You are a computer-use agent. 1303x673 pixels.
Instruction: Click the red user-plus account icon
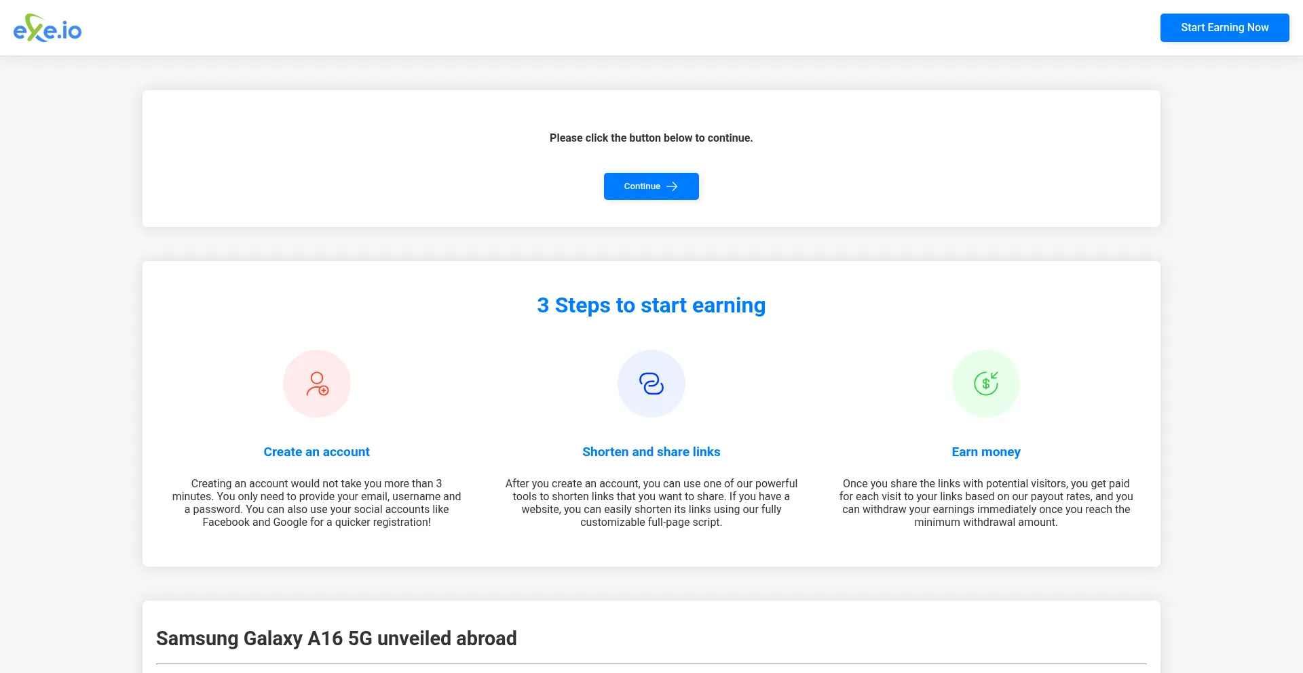[x=317, y=384]
